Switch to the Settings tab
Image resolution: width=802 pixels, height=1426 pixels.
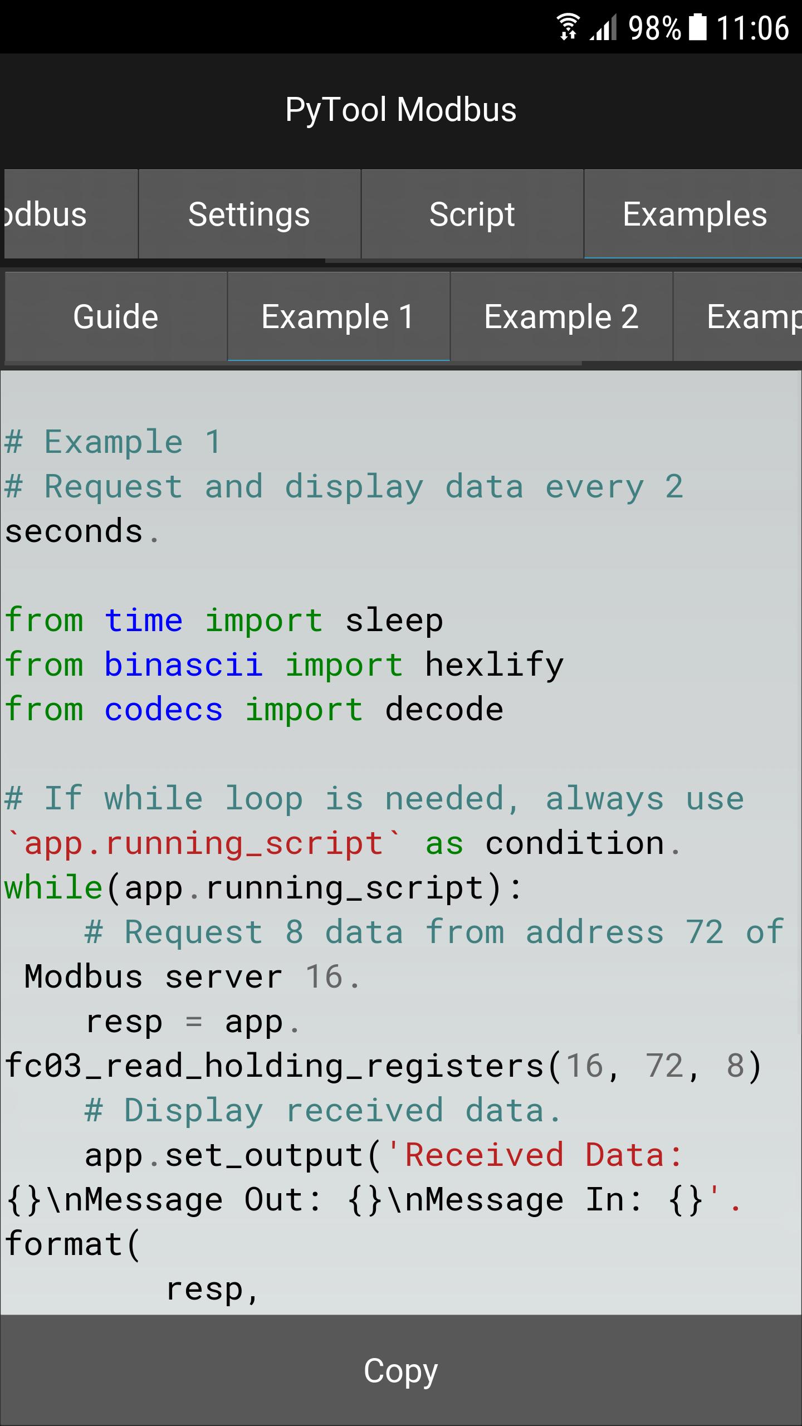250,214
